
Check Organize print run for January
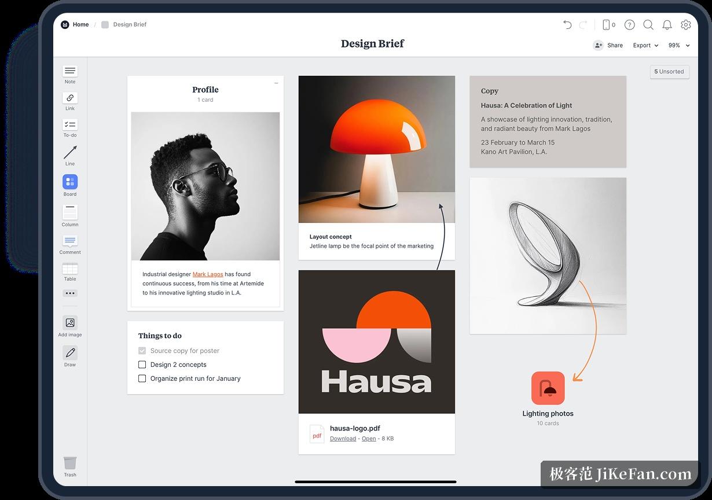click(142, 378)
